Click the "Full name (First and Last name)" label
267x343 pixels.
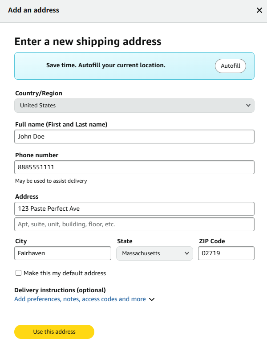(61, 125)
